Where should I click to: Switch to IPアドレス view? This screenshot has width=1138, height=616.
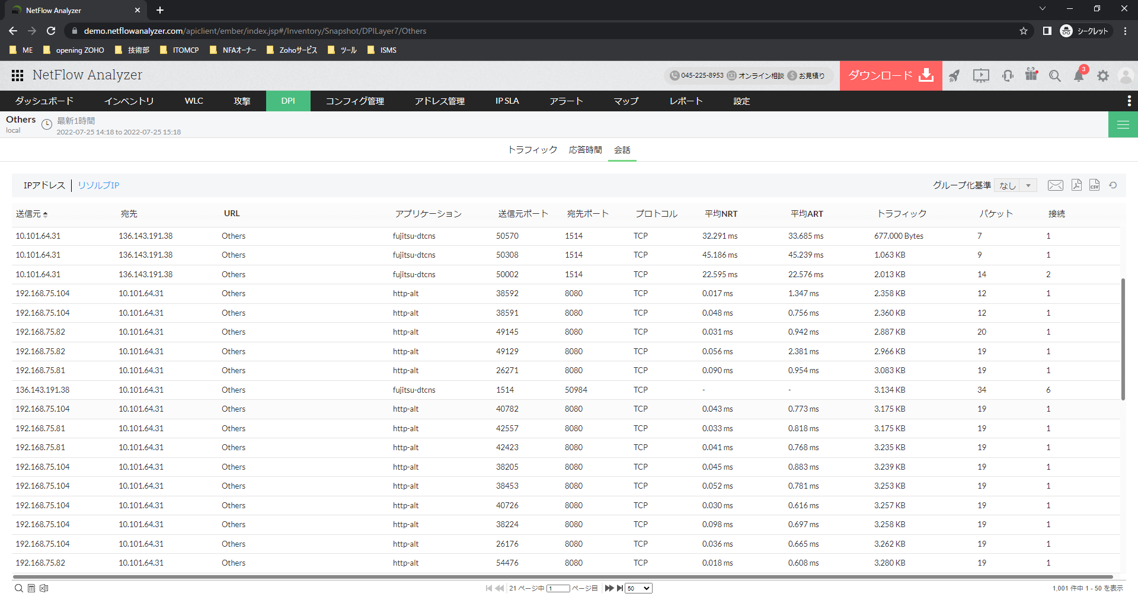[44, 185]
